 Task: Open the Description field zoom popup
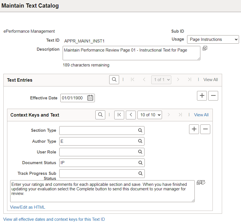coord(205,48)
